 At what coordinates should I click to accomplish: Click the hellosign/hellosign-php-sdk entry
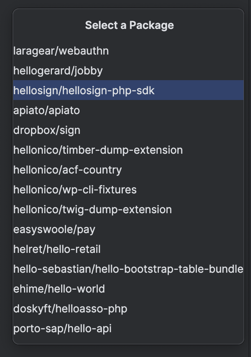click(84, 90)
